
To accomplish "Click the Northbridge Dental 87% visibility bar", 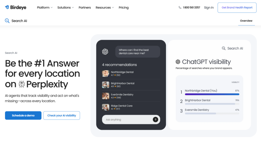I will [212, 94].
